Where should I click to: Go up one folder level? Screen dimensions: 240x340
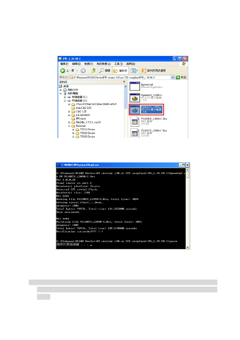tap(93, 71)
